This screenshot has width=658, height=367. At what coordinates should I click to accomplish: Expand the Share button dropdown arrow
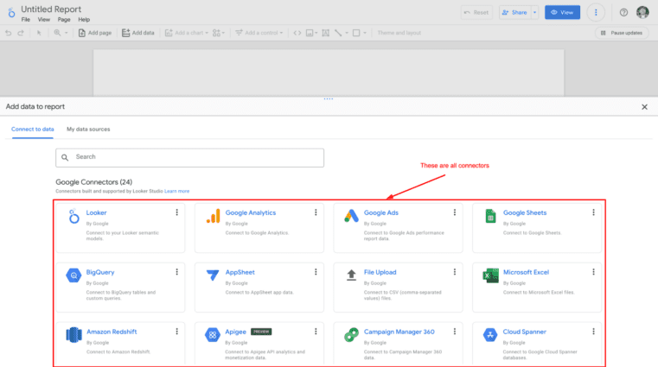click(535, 13)
